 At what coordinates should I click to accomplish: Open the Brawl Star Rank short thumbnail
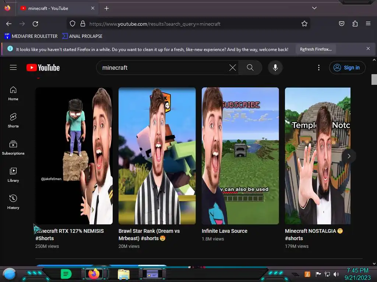(157, 156)
